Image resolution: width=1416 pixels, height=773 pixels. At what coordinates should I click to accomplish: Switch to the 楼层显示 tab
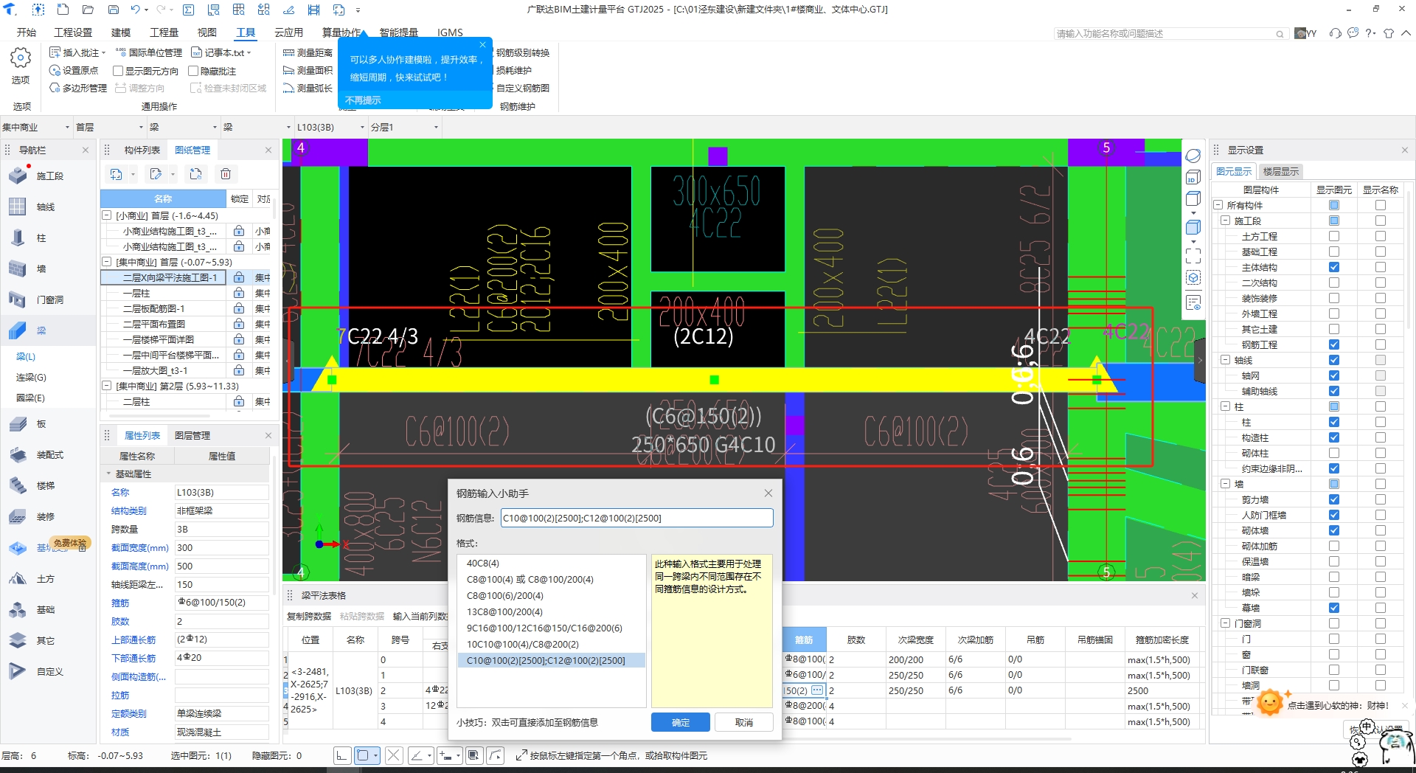[x=1280, y=171]
